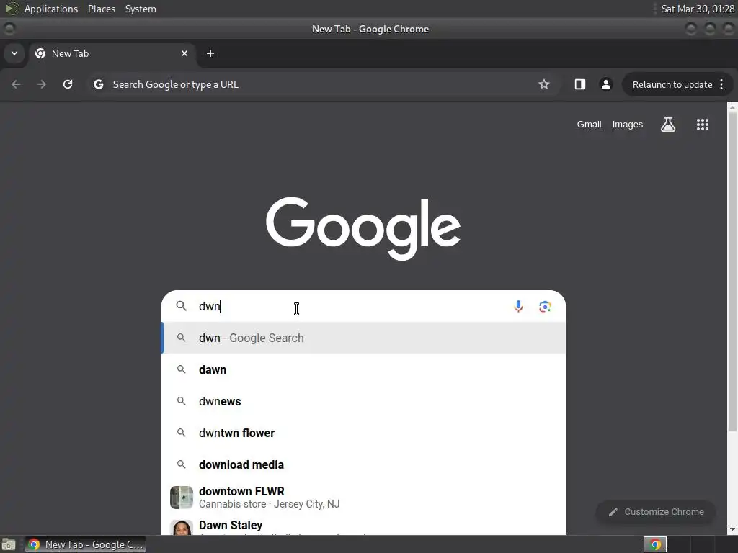Click the clock showing Sat Mar 30
The width and height of the screenshot is (738, 553).
pyautogui.click(x=698, y=9)
